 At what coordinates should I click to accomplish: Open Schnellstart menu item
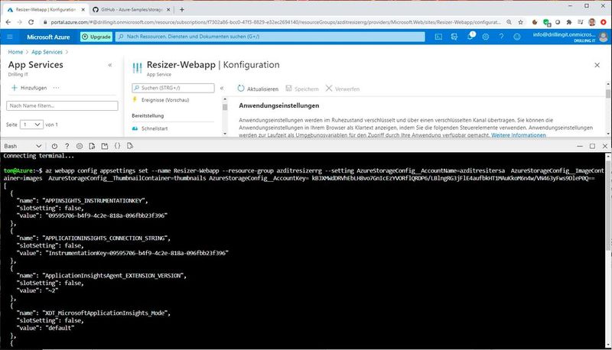[155, 128]
